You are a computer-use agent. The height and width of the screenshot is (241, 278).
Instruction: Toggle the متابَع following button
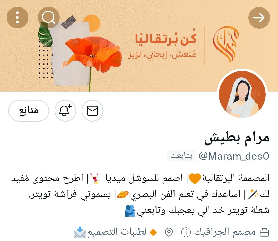(29, 110)
